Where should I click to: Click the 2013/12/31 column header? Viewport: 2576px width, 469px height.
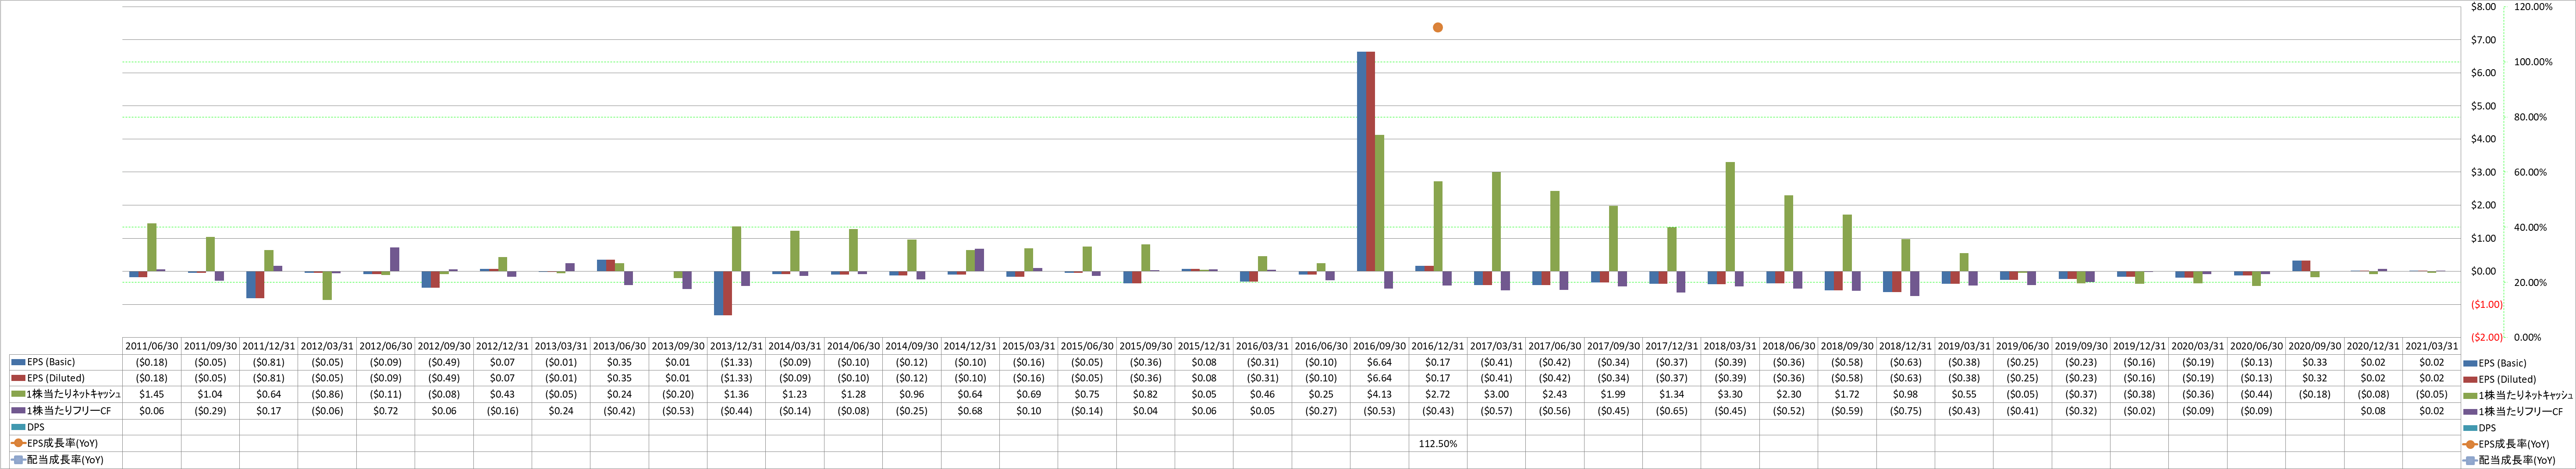736,346
